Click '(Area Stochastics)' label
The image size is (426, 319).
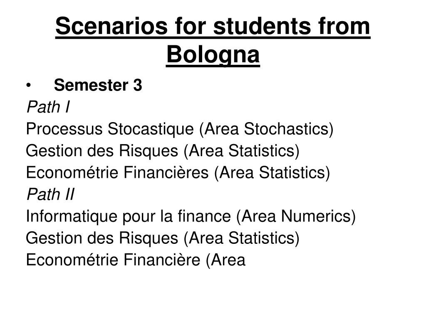pyautogui.click(x=266, y=129)
